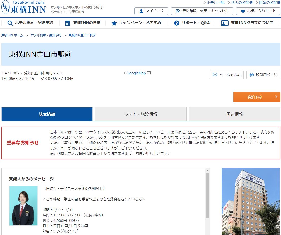The width and height of the screenshot is (281, 235).
Task: Open お気に入りリスト
Action: [x=258, y=11]
